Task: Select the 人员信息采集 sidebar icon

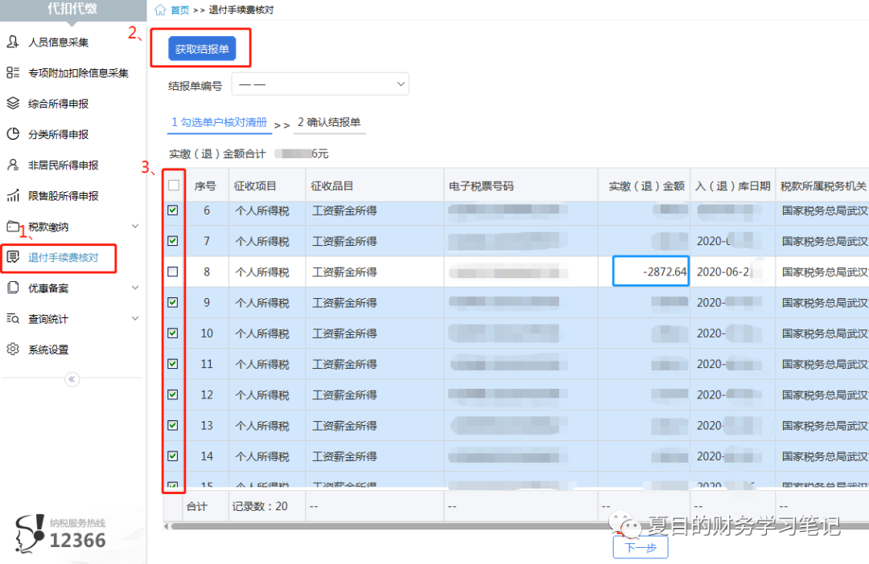Action: [12, 41]
